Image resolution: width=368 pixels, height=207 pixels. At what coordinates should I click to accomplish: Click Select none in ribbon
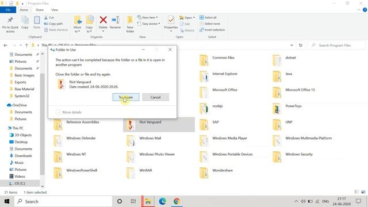[210, 24]
